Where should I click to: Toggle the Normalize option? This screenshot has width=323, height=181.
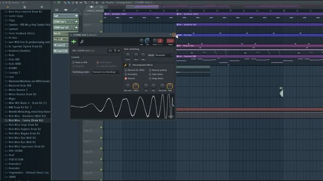point(131,74)
